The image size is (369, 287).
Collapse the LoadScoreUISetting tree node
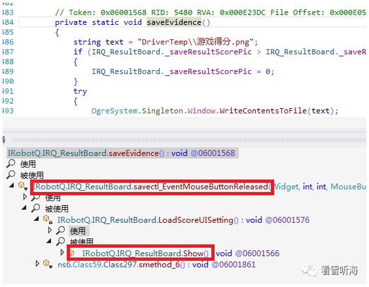click(36, 219)
